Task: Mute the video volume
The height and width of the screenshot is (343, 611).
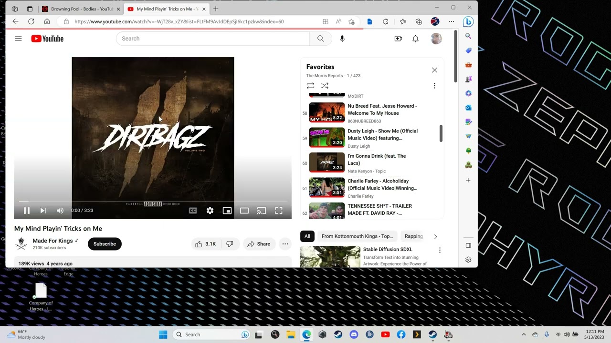Action: [x=60, y=211]
